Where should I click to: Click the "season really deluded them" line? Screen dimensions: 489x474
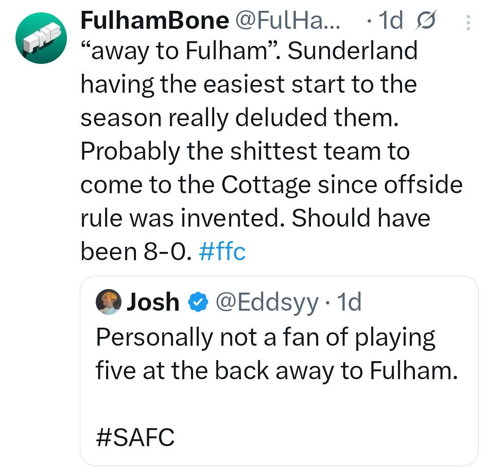240,118
